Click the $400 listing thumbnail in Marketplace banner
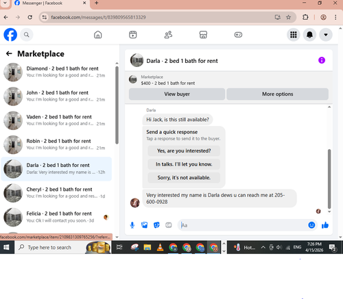 tap(133, 79)
